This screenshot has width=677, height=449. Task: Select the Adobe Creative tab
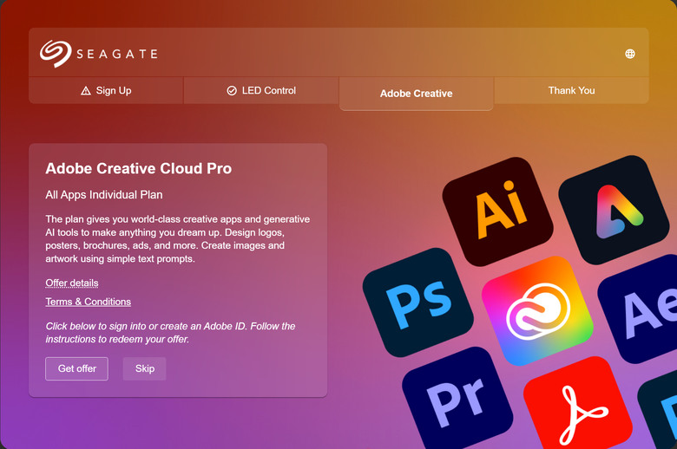417,94
